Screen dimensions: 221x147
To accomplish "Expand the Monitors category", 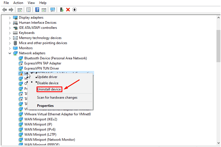I will coord(10,48).
